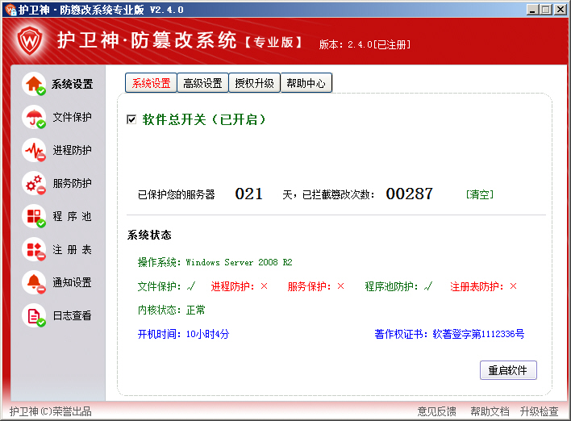Screen dimensions: 571x421
Task: Switch to the 高级设置 tab
Action: [x=202, y=83]
